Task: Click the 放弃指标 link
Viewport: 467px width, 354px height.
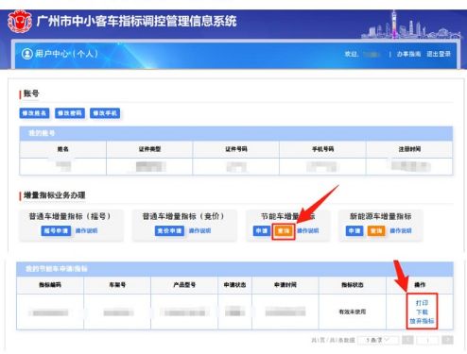Action: coord(422,321)
